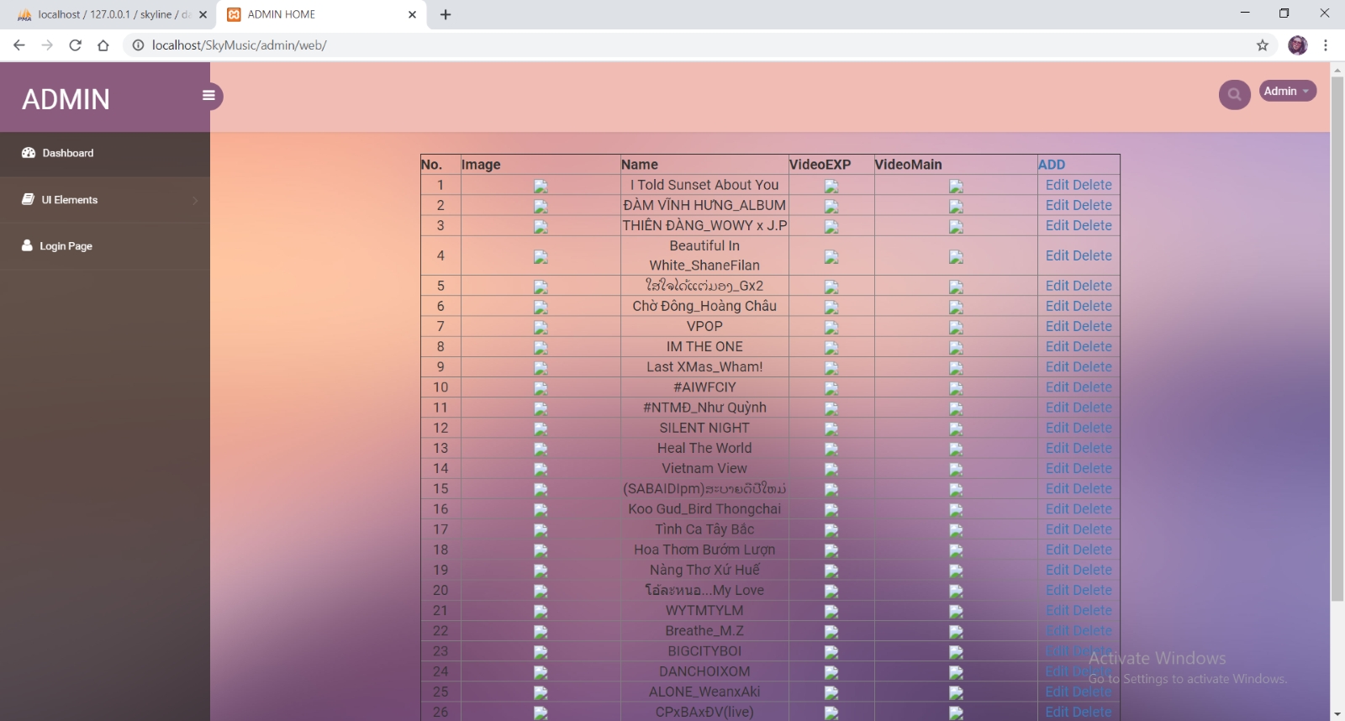Click the VideoEXP icon for Tình Ca Tây Bắc row
Viewport: 1345px width, 721px height.
[831, 531]
